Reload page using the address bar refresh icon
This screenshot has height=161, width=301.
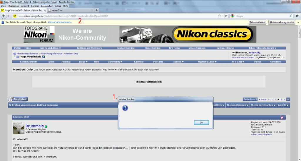226,16
